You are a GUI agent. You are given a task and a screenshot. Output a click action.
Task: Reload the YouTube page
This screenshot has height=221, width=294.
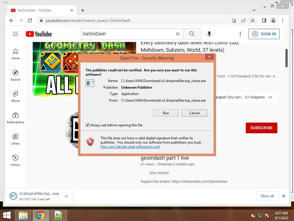click(x=30, y=20)
